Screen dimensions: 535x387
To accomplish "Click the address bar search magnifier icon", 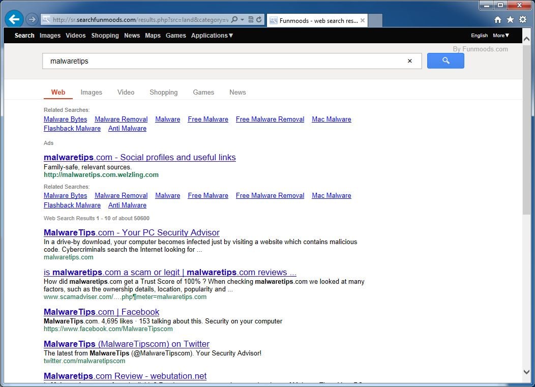I will pyautogui.click(x=234, y=19).
